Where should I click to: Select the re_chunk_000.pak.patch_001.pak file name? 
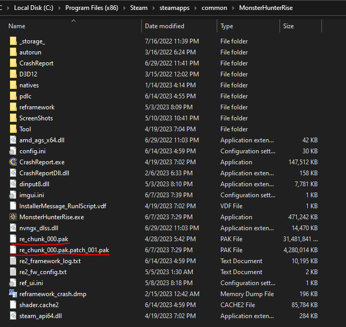tap(64, 250)
